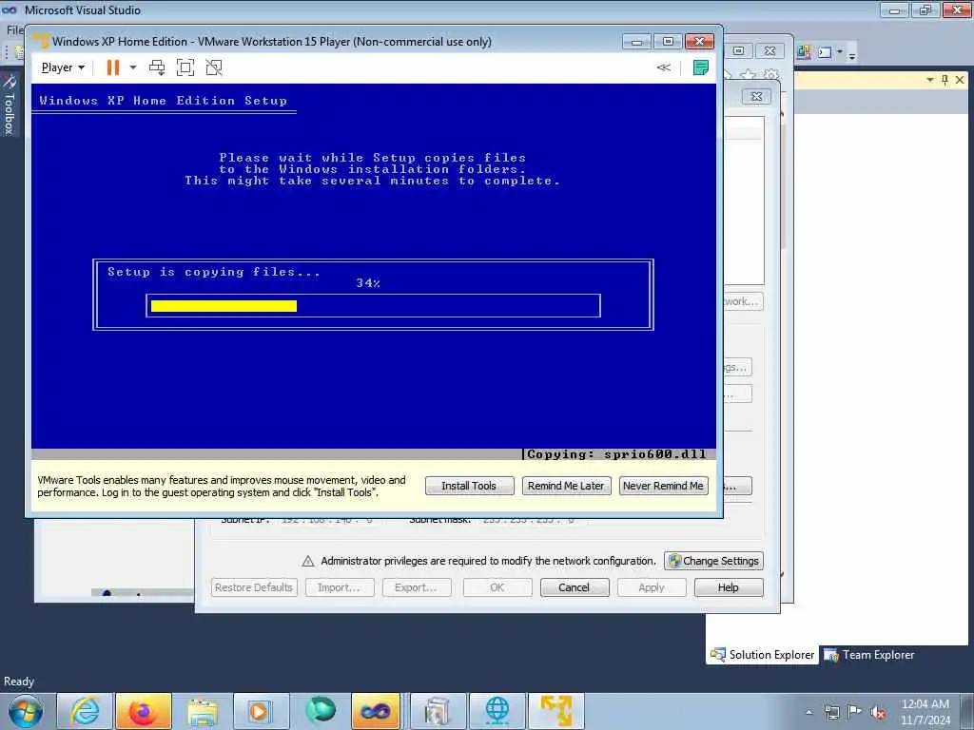Click Never Remind Me button

point(663,486)
